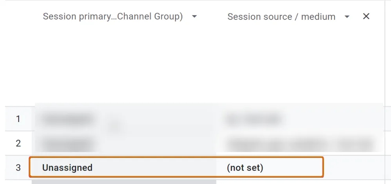Select blurred channel group value in row 2

pyautogui.click(x=68, y=143)
